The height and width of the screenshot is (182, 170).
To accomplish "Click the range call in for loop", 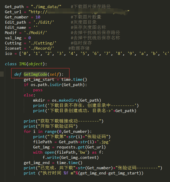I will (x=51, y=132).
